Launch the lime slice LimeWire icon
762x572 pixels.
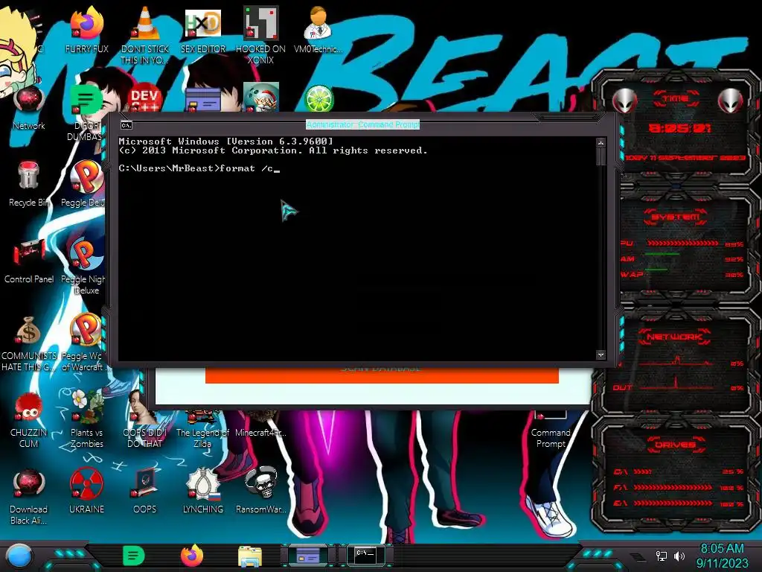click(x=318, y=99)
